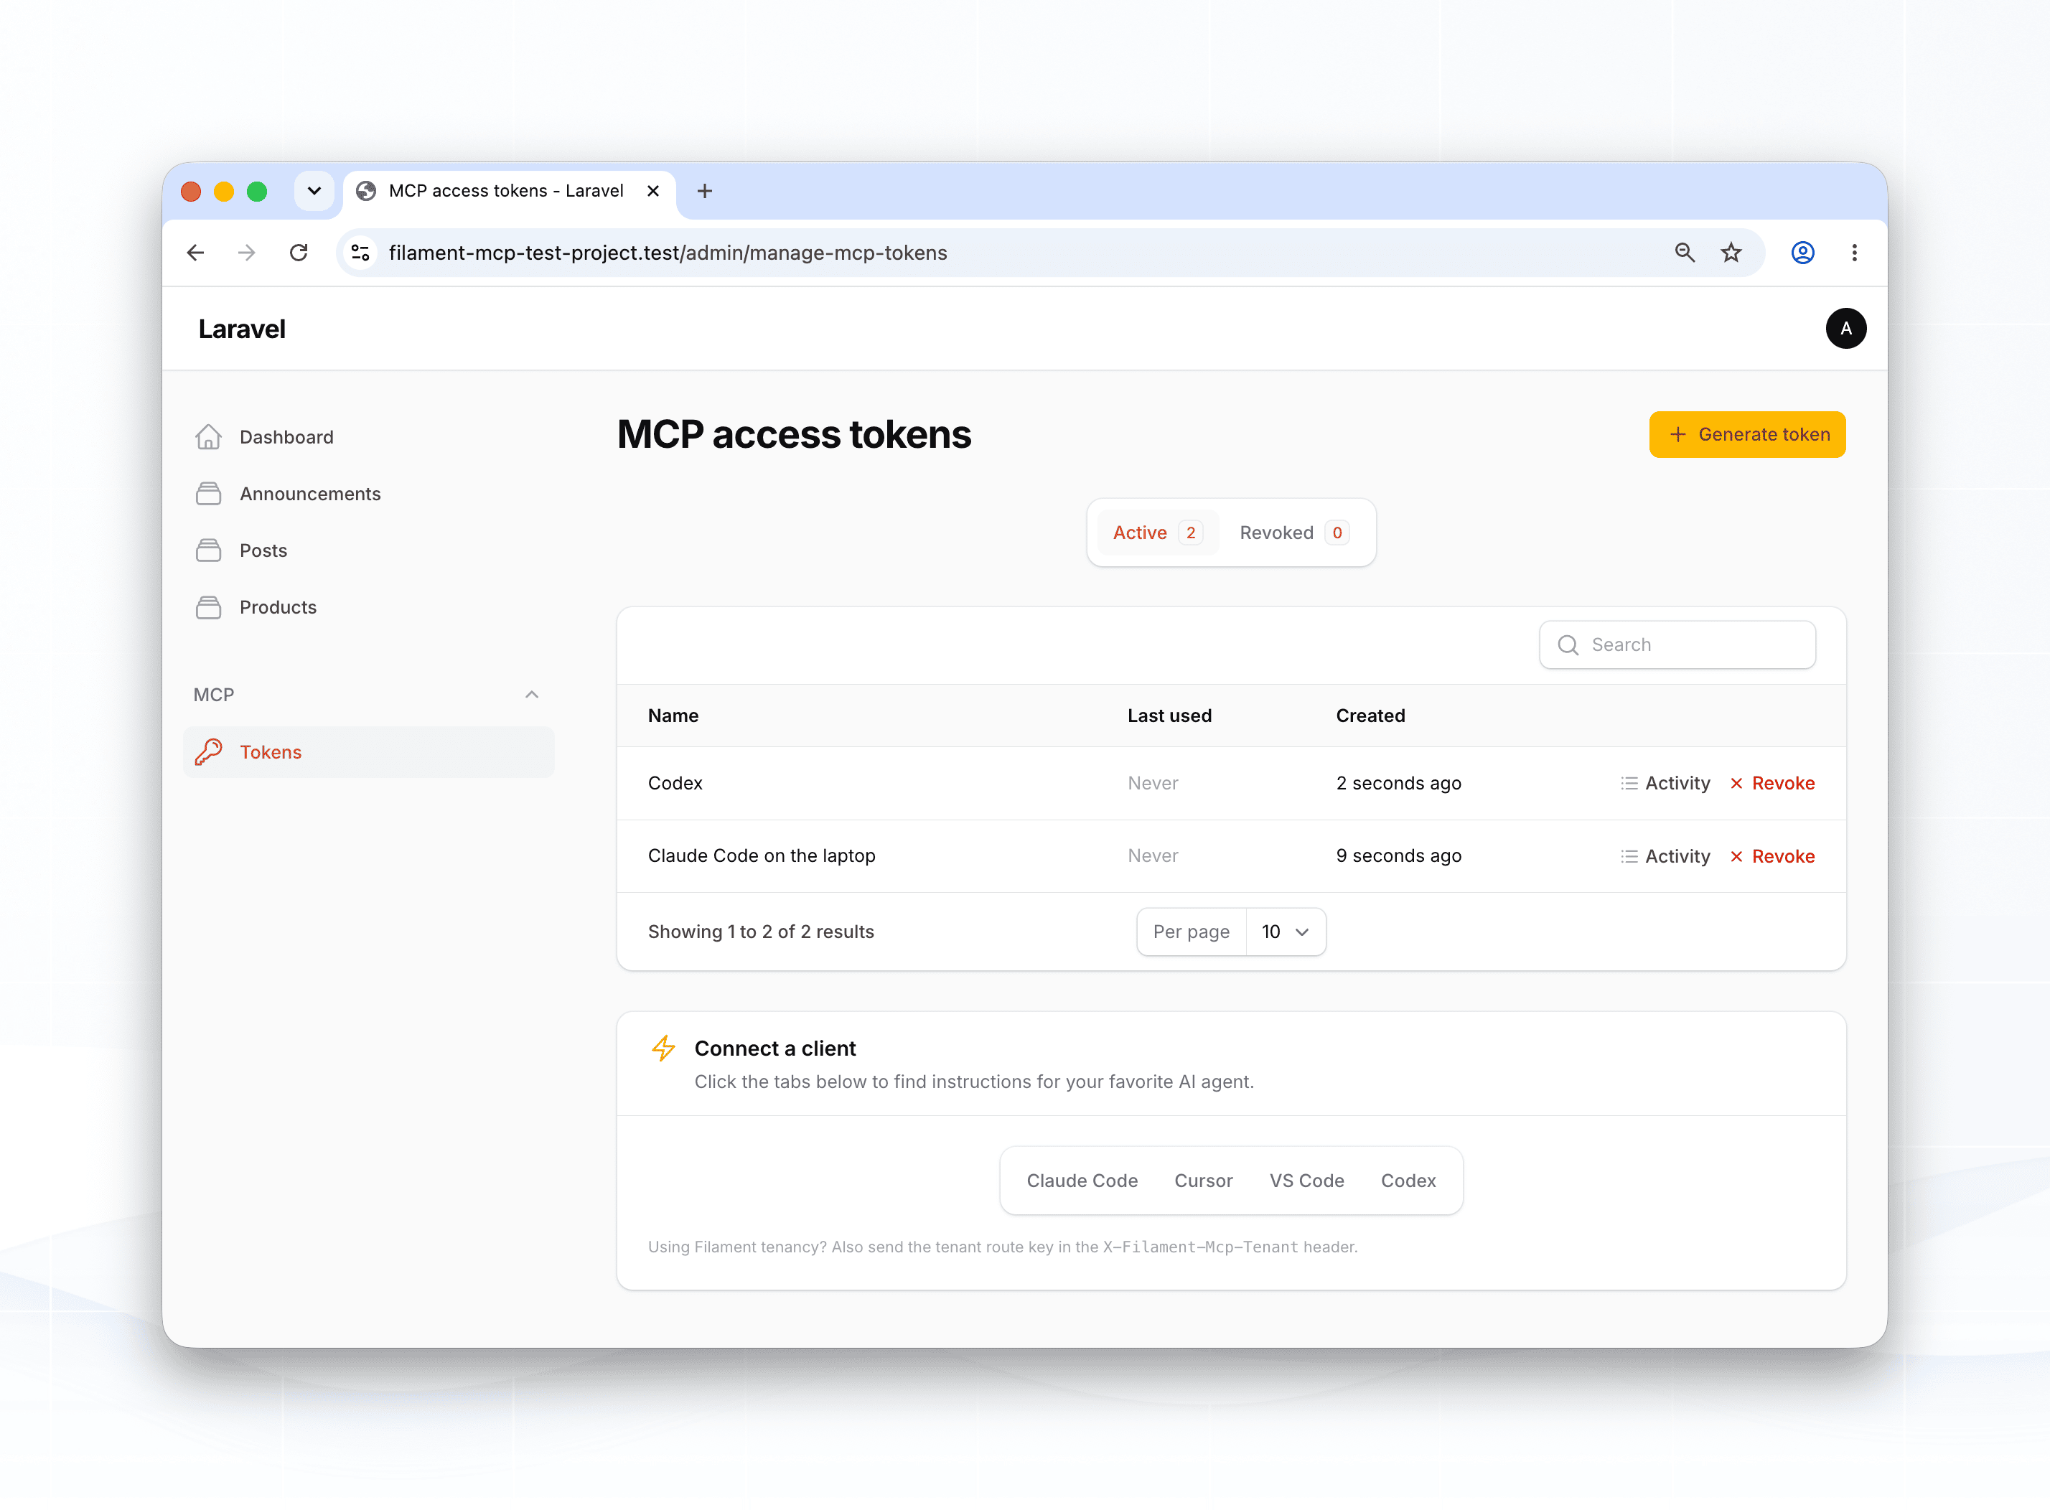Click the Codex token name cell
Screen dimensions: 2050x1510
[x=675, y=783]
